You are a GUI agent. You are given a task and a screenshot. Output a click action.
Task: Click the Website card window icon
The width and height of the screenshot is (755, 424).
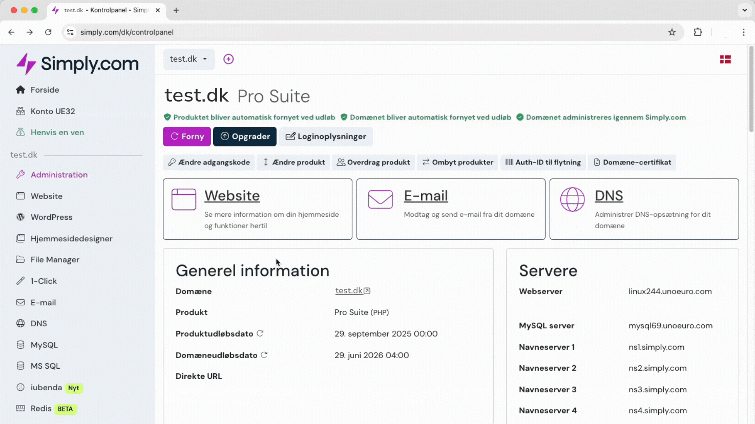tap(184, 199)
